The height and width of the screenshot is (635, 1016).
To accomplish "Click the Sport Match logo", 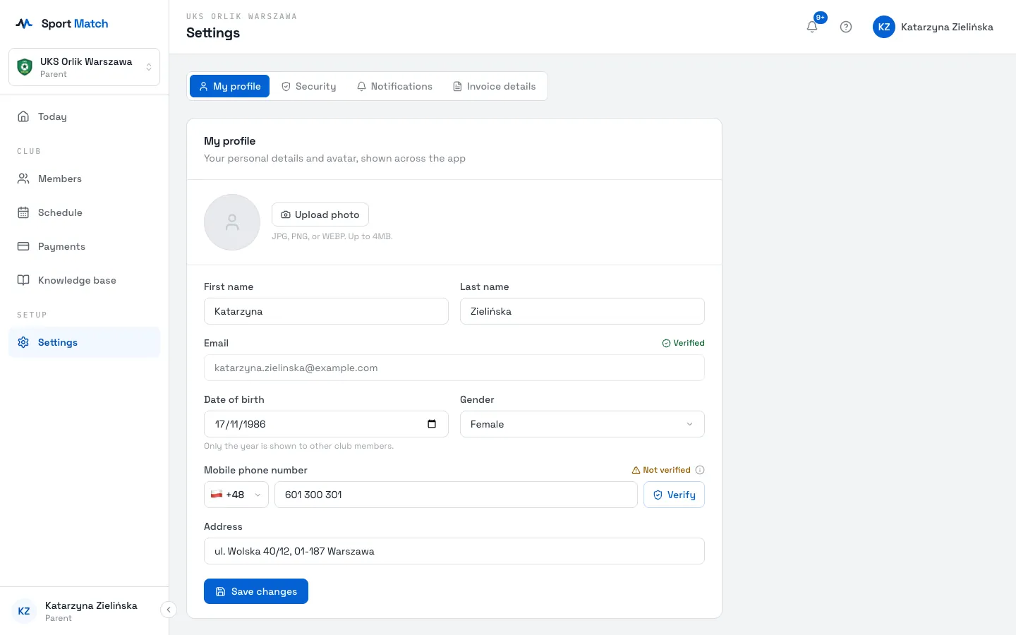I will [62, 23].
